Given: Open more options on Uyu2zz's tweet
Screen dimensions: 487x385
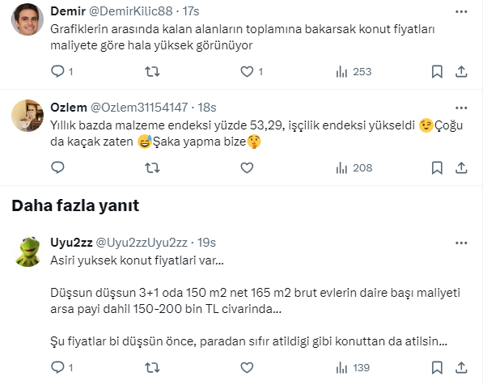Looking at the screenshot, I should [x=460, y=242].
